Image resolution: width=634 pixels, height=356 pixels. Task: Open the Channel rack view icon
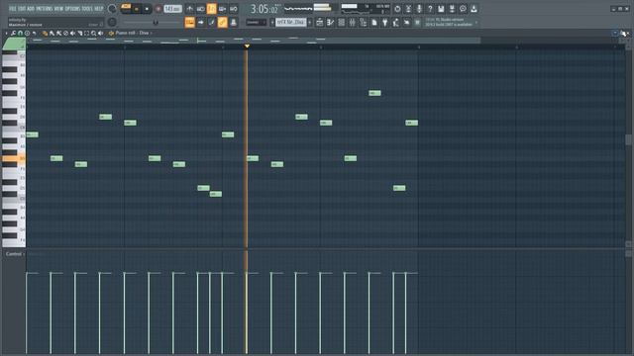(x=341, y=23)
